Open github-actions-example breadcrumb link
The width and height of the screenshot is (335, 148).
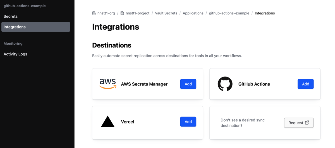pos(229,13)
